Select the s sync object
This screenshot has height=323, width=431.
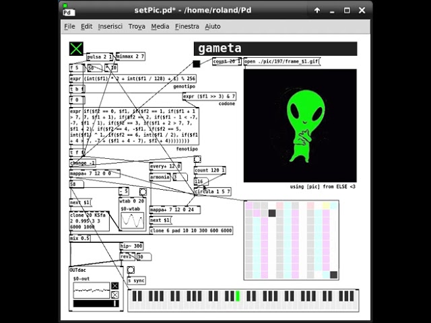[x=137, y=281]
